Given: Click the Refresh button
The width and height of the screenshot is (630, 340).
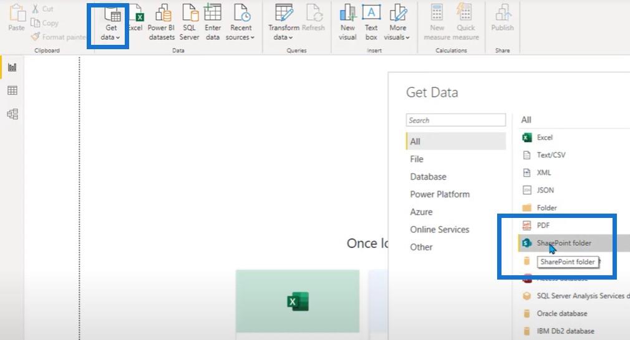Looking at the screenshot, I should point(313,19).
